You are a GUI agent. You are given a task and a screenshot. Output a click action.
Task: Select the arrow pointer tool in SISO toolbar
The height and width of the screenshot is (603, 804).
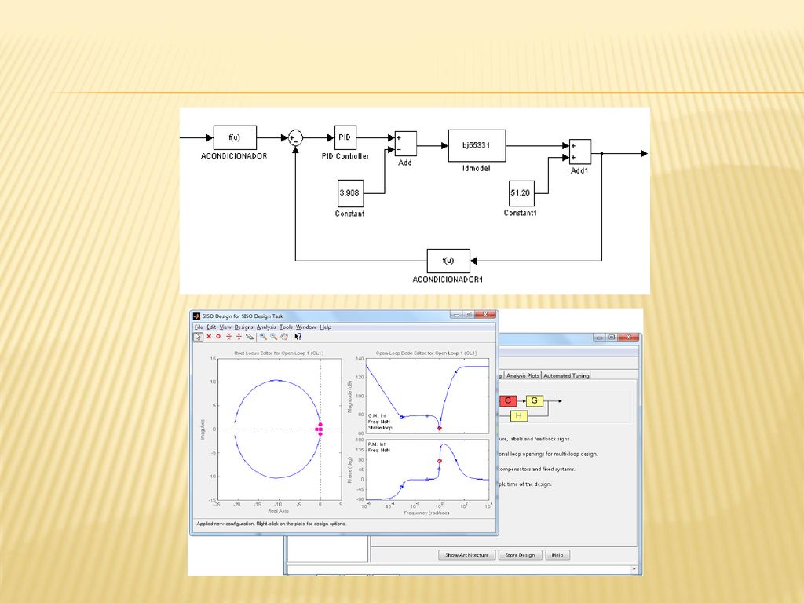(198, 337)
